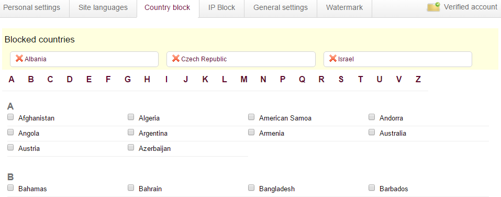Toggle the American Samoa checkbox
The height and width of the screenshot is (197, 501).
pos(251,117)
